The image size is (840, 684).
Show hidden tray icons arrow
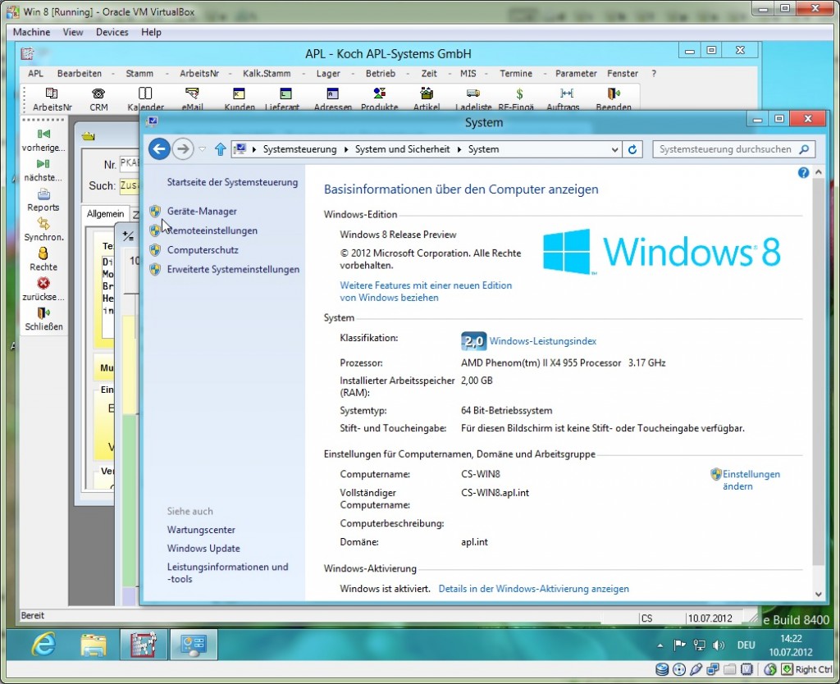click(x=660, y=645)
